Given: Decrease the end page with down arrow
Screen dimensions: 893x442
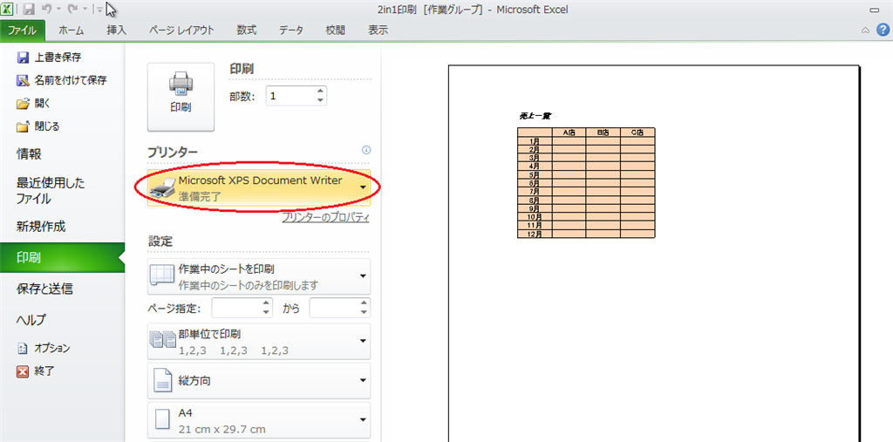Looking at the screenshot, I should (364, 313).
